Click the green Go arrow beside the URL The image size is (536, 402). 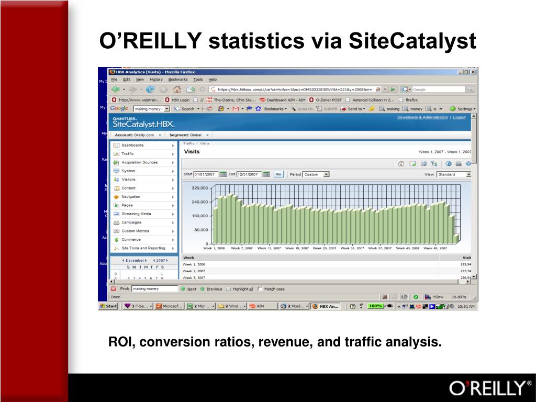point(393,89)
